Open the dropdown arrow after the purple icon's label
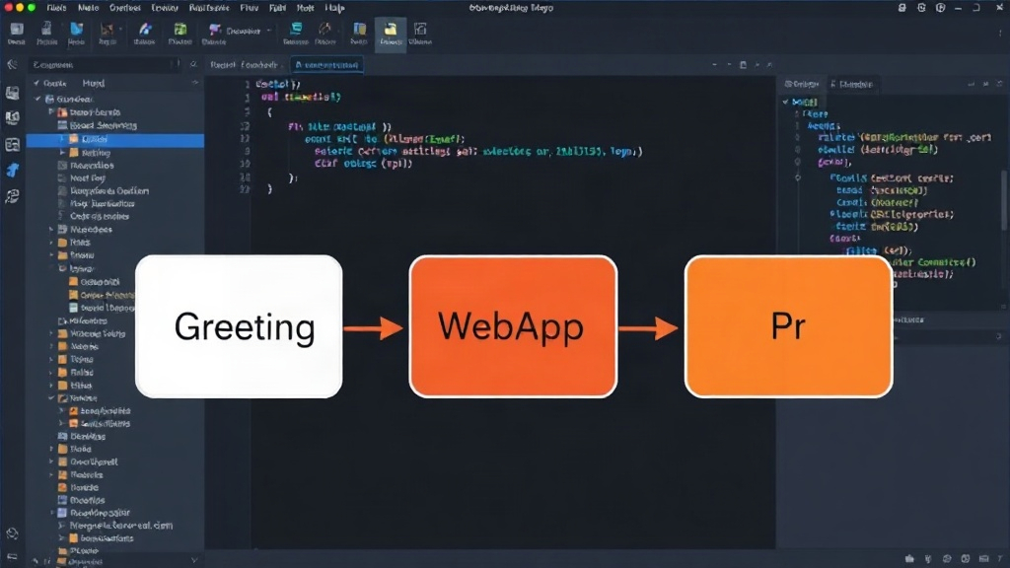 [x=269, y=31]
